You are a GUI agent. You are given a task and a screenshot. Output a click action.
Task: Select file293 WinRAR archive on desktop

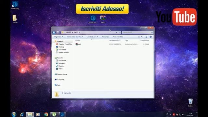pos(103,19)
